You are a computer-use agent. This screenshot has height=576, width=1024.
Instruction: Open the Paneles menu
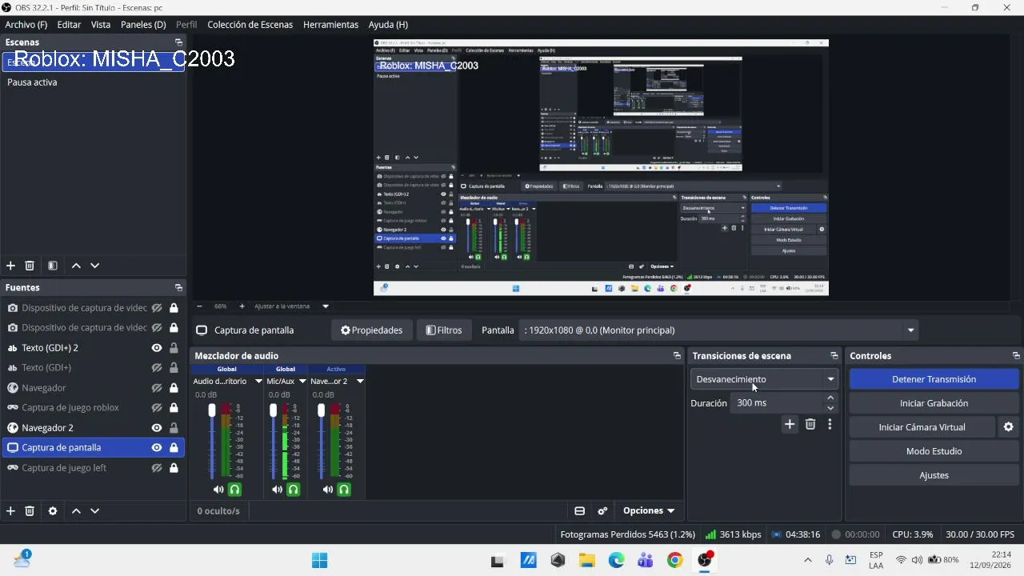[x=143, y=25]
